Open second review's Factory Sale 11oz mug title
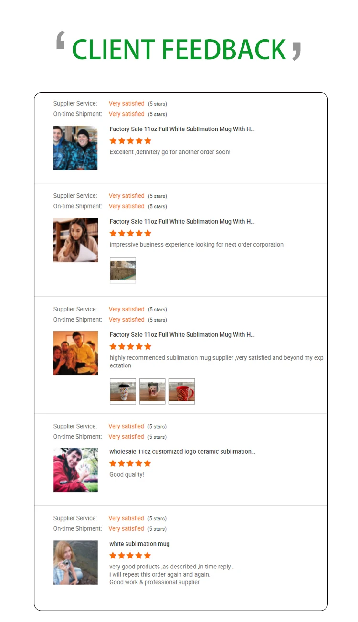The width and height of the screenshot is (358, 622). point(182,221)
